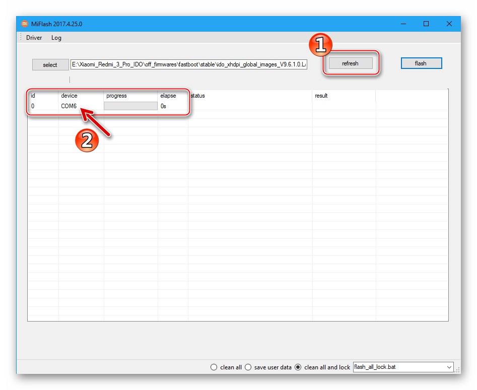Click the select button to choose firmware folder

(x=50, y=65)
